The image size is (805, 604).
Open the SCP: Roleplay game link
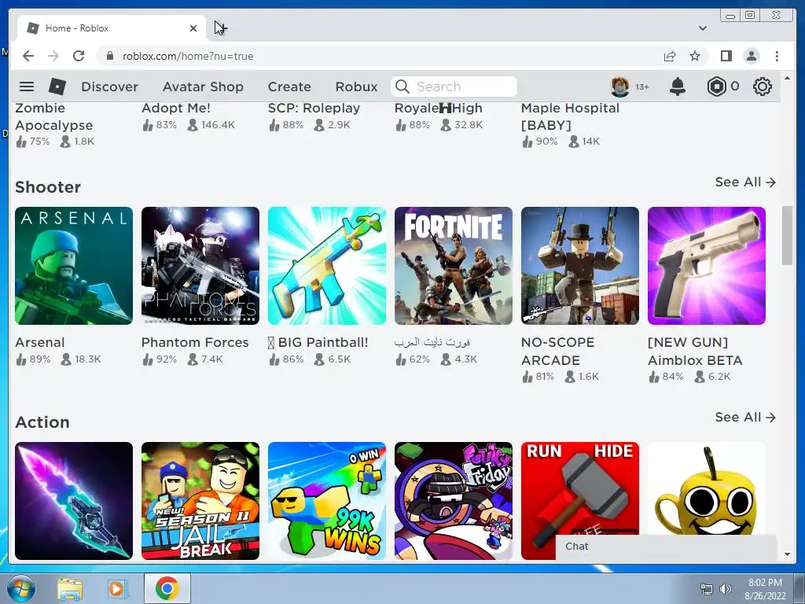pos(314,109)
